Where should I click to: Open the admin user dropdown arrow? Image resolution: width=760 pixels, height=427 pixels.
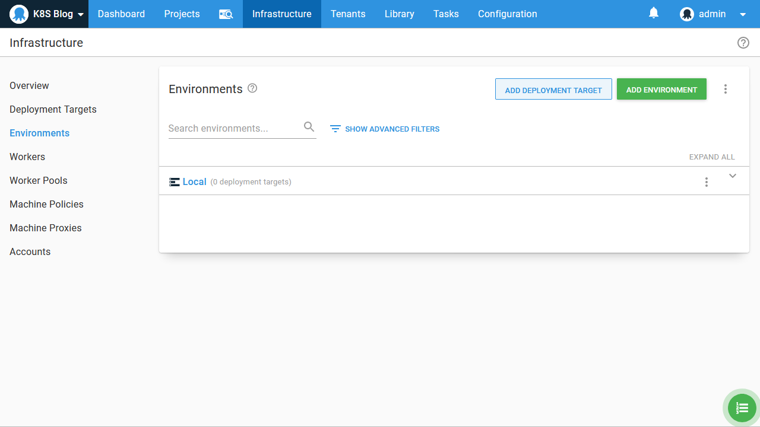[743, 14]
